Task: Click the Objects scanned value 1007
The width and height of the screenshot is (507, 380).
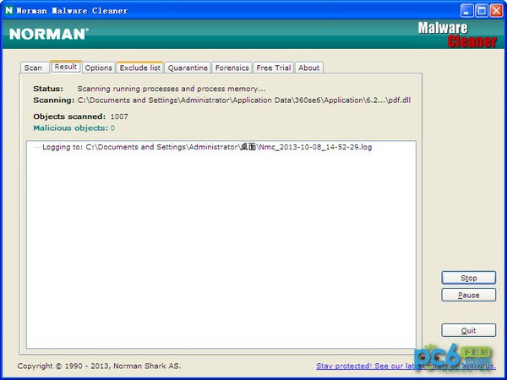Action: [119, 117]
